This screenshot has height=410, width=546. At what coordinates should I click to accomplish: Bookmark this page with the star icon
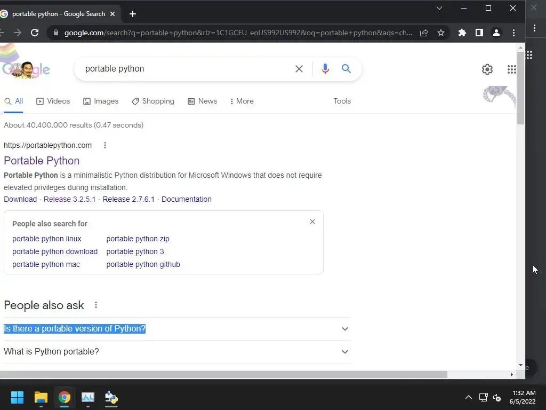(x=441, y=33)
